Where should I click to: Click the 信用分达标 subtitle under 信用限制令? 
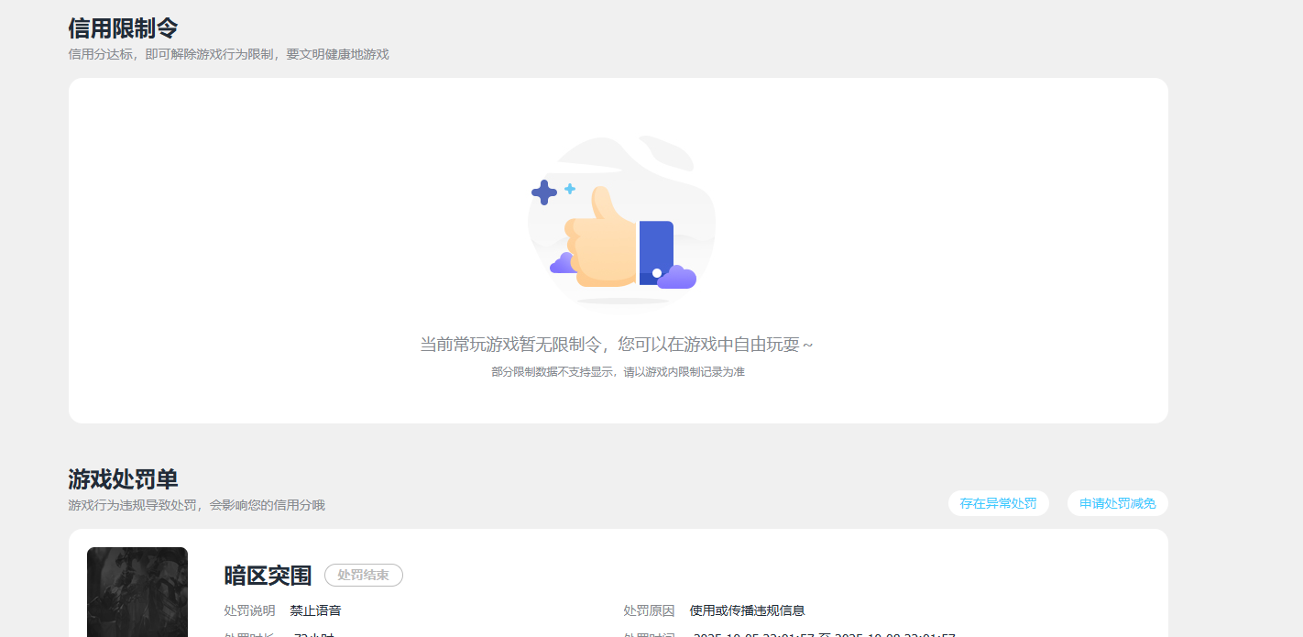coord(228,54)
